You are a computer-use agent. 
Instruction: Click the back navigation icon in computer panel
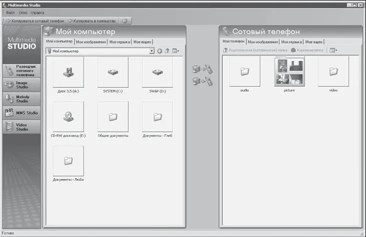click(160, 51)
